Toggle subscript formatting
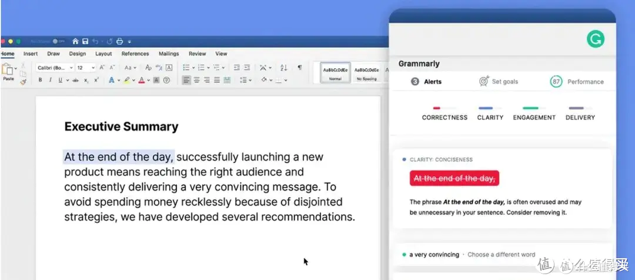Image resolution: width=635 pixels, height=280 pixels. [x=86, y=81]
